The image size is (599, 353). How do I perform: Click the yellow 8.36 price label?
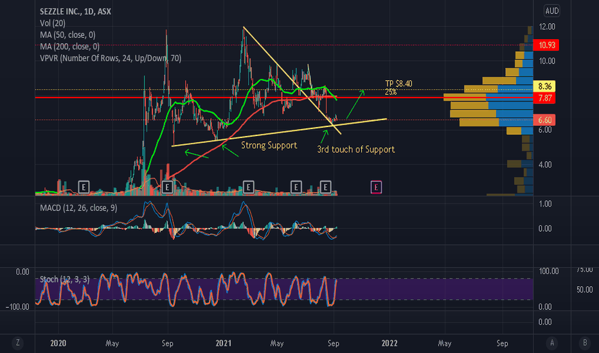544,86
